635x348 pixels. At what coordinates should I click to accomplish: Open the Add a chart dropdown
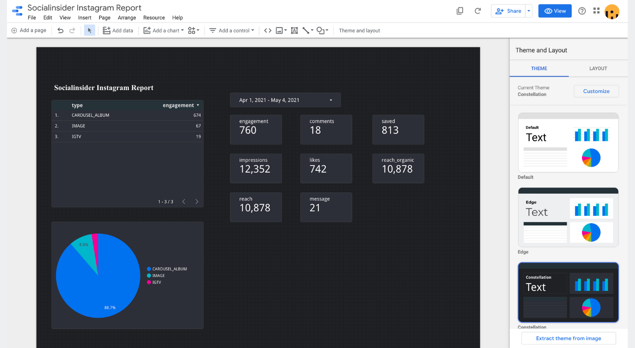click(164, 30)
